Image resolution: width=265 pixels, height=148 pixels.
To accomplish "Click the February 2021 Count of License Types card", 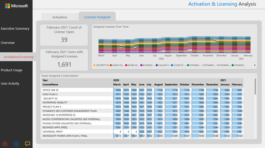I will coord(64,35).
